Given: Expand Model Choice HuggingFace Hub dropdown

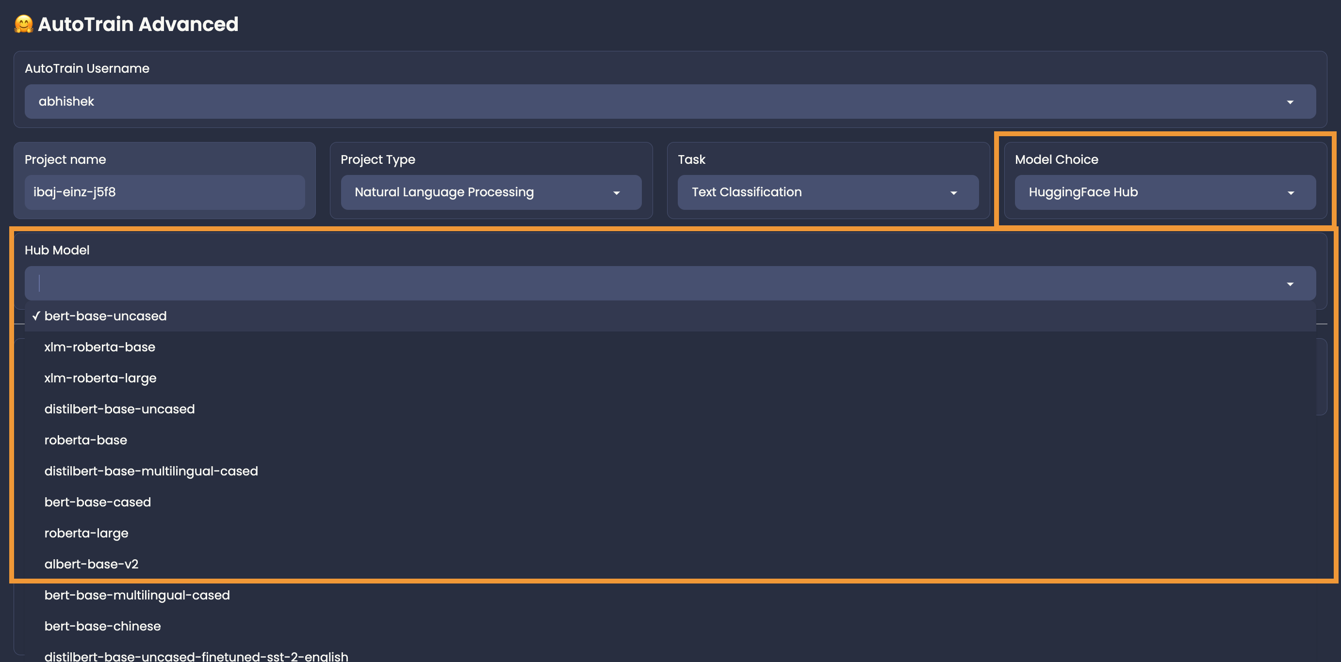Looking at the screenshot, I should click(x=1290, y=193).
